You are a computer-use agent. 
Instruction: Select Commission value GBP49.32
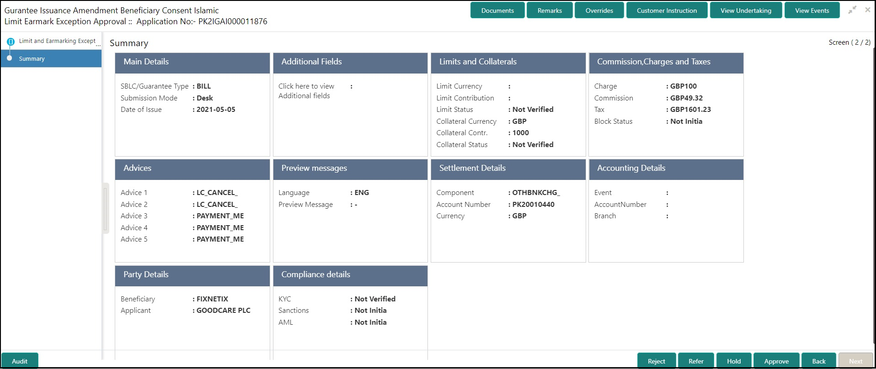(x=686, y=98)
